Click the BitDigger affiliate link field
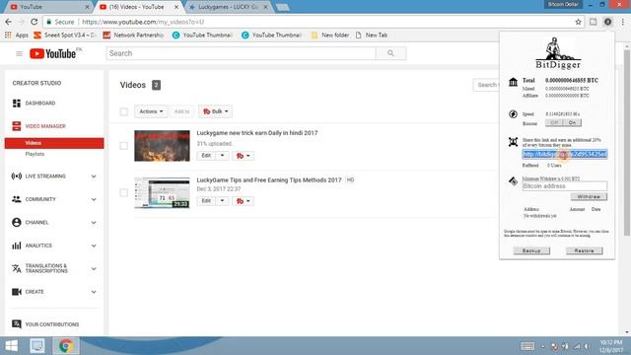The height and width of the screenshot is (355, 631). [564, 154]
